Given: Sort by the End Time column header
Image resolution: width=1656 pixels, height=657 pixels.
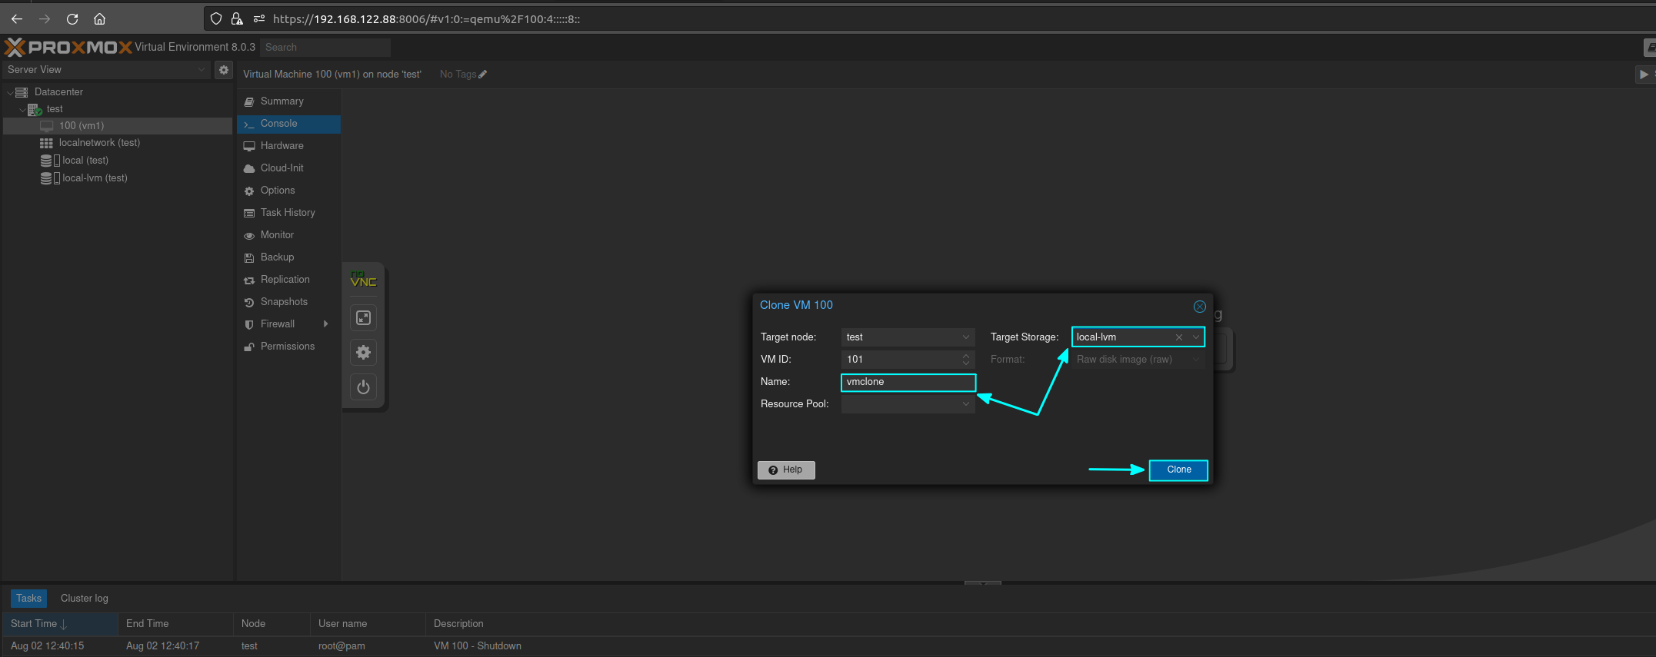Looking at the screenshot, I should point(175,624).
